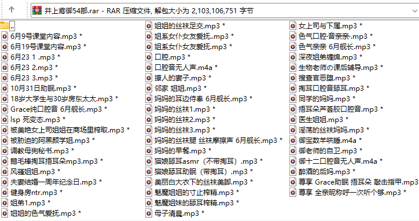The height and width of the screenshot is (221, 419).
Task: Expand the address bar path dropdown
Action: tap(414, 10)
